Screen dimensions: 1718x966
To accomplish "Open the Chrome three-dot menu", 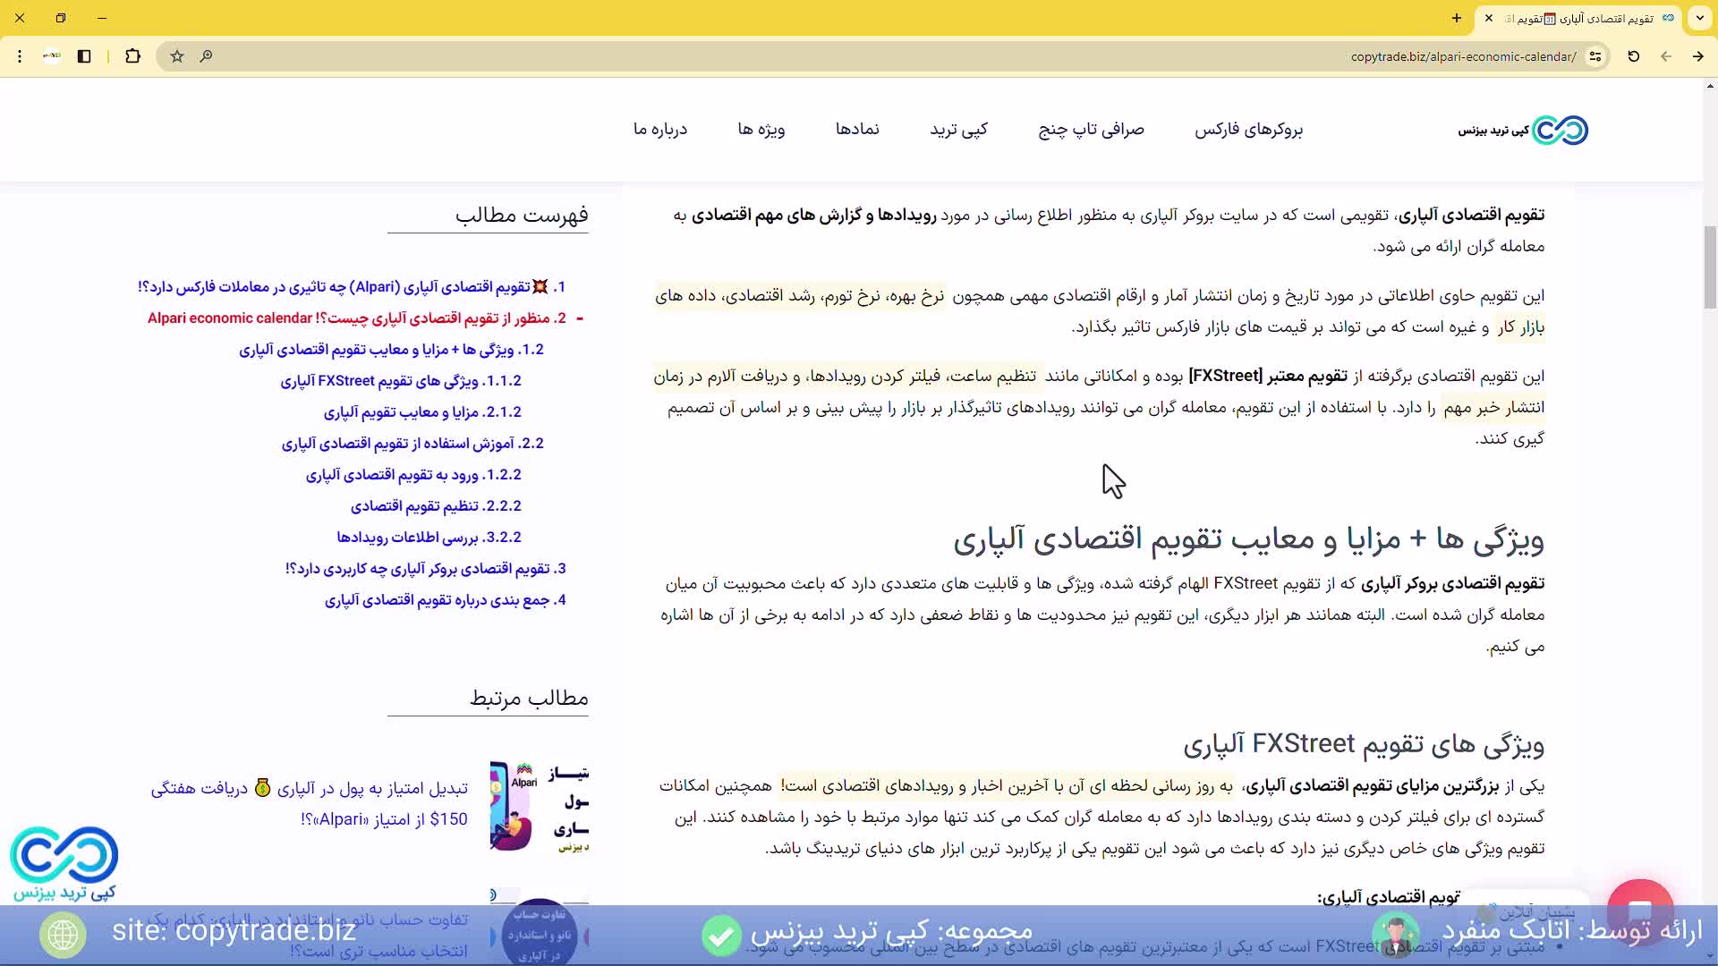I will click(20, 56).
